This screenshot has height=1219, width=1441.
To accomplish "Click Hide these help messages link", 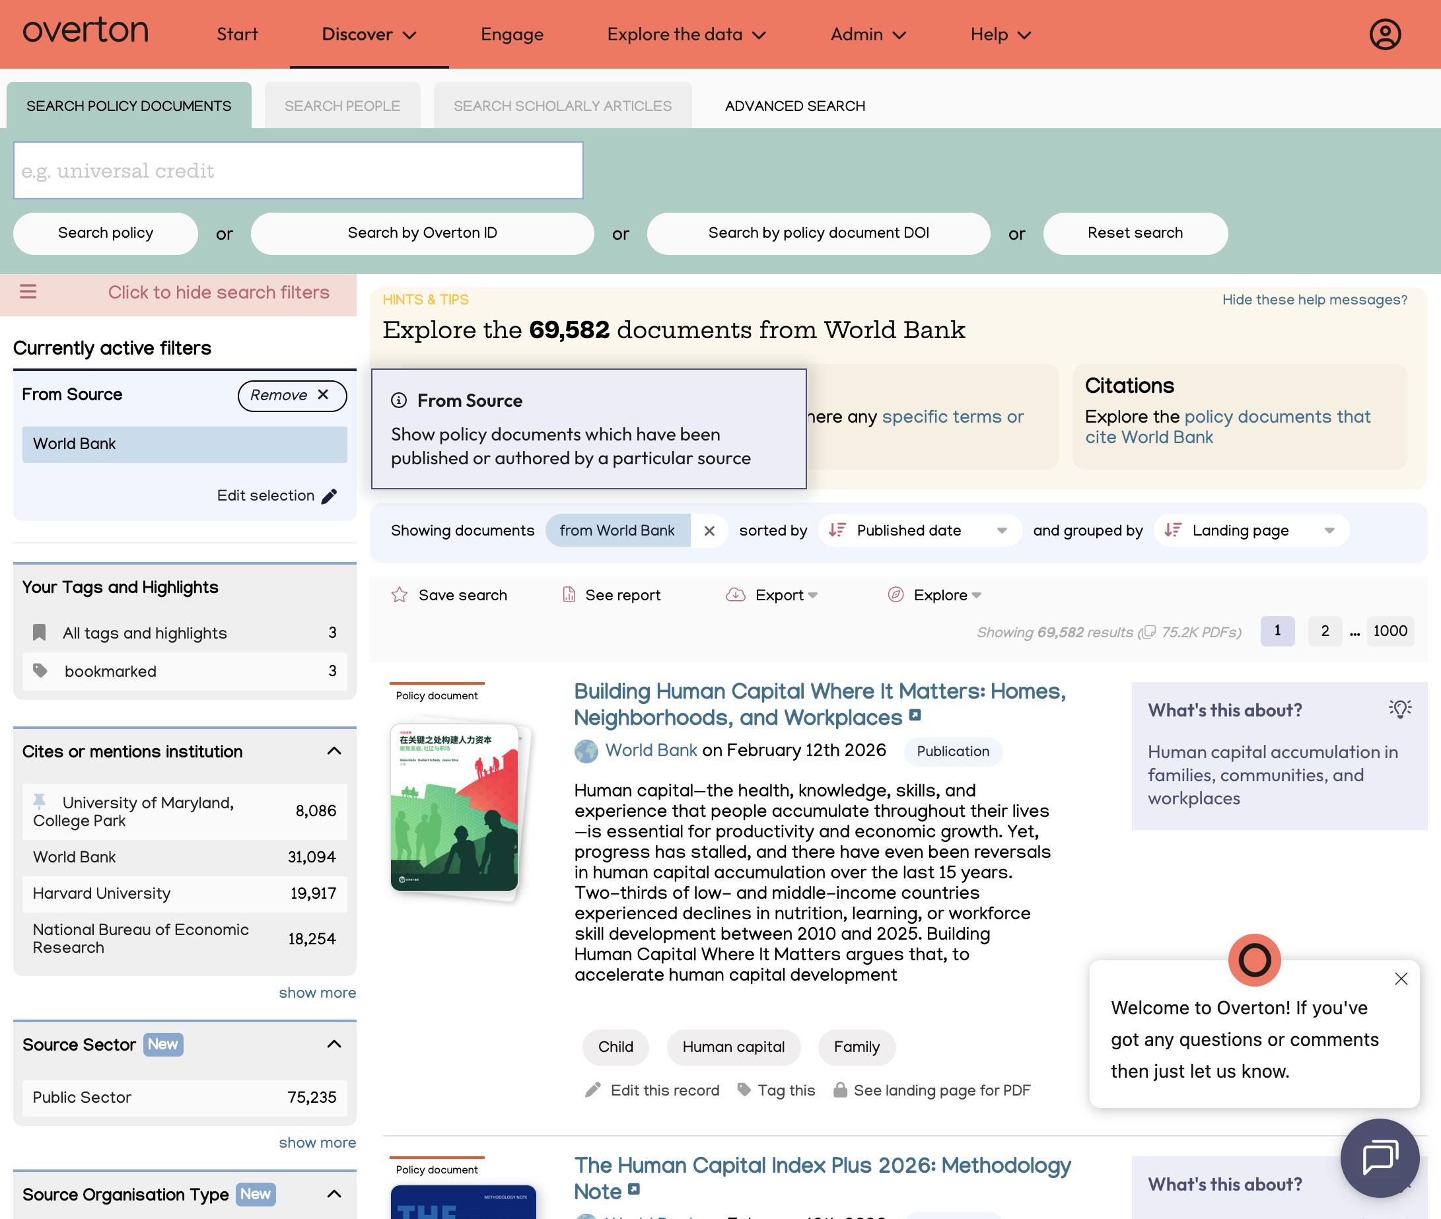I will tap(1314, 299).
